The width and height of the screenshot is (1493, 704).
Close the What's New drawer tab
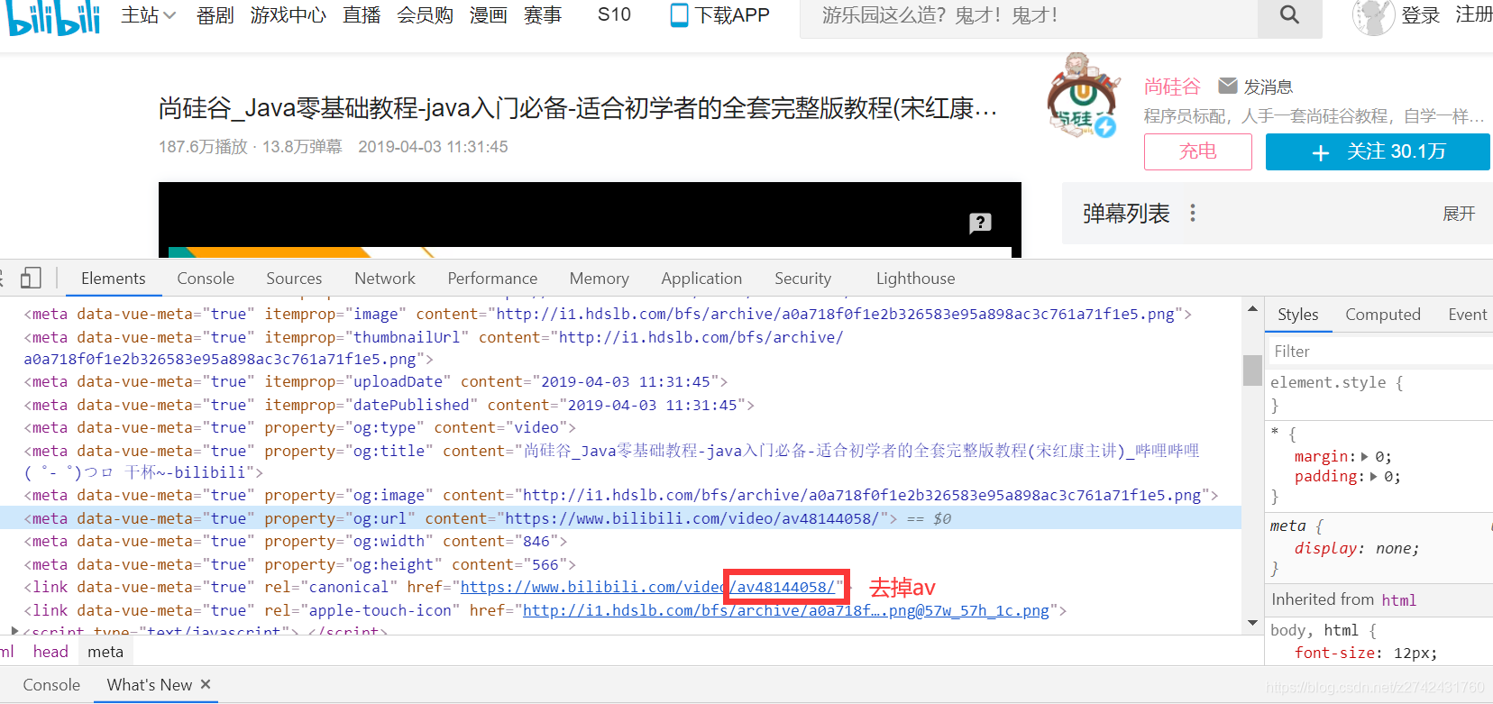coord(206,685)
